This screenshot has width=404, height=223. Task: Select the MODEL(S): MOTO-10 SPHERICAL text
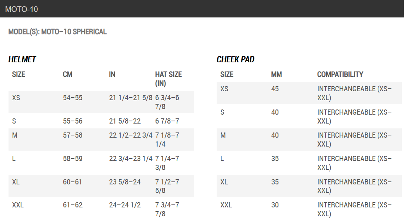[x=57, y=32]
